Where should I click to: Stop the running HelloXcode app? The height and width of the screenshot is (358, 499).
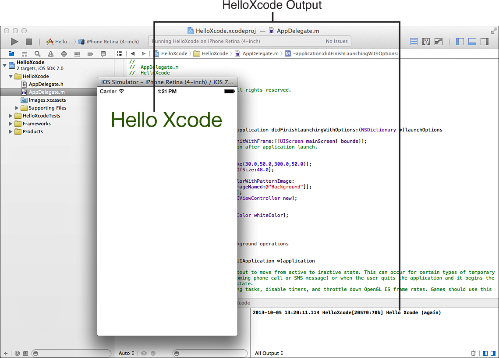pyautogui.click(x=28, y=42)
